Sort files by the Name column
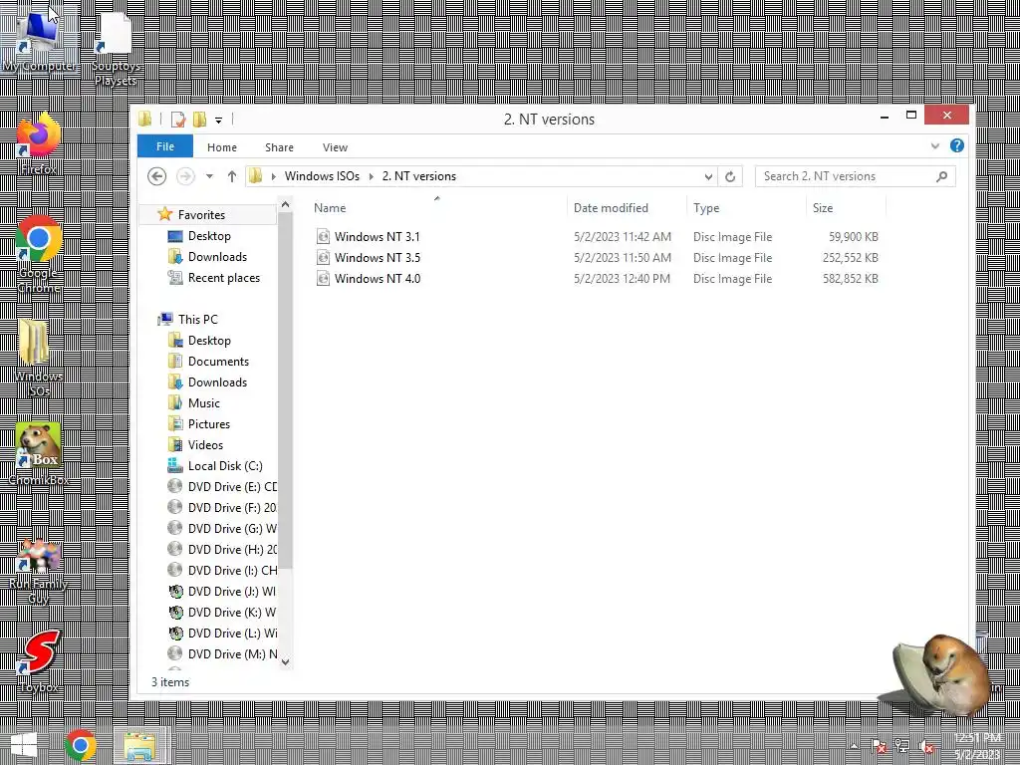 (x=437, y=207)
